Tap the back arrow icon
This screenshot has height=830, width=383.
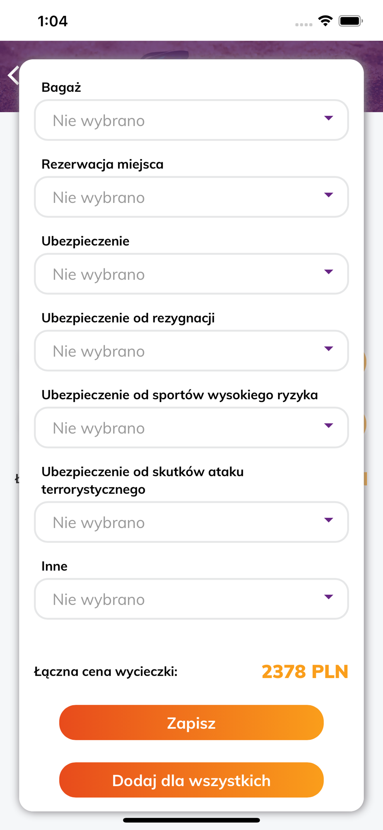coord(13,75)
